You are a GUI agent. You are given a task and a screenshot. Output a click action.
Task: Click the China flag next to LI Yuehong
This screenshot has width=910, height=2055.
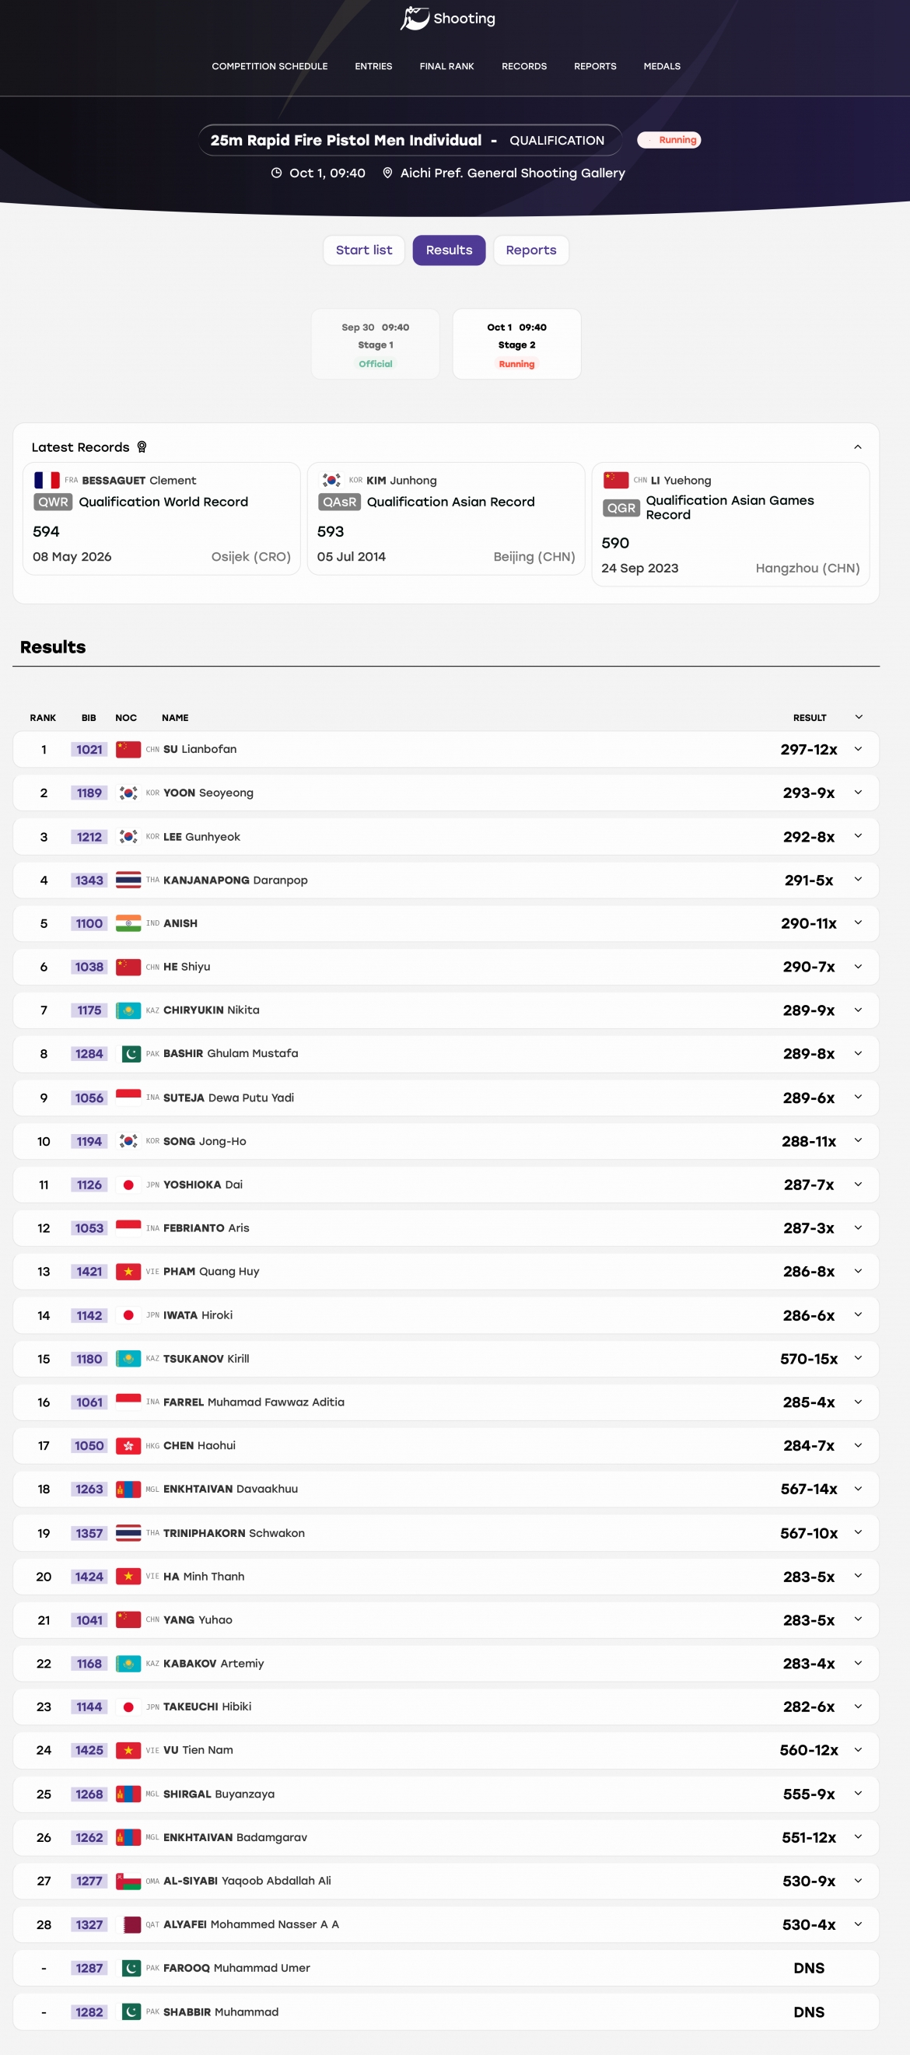(616, 480)
